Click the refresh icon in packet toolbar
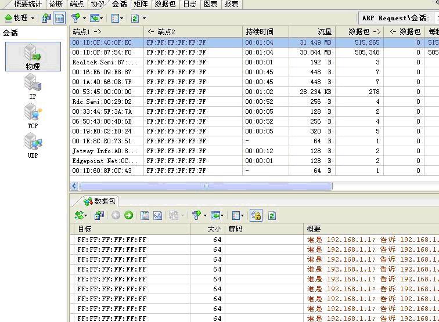Screen dimensions: 439x322 pyautogui.click(x=271, y=215)
